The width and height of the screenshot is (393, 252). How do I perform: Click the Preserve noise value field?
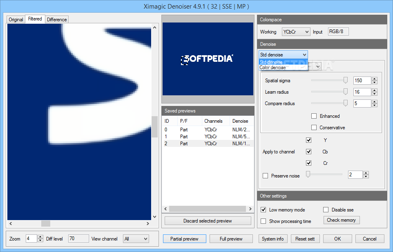point(355,174)
